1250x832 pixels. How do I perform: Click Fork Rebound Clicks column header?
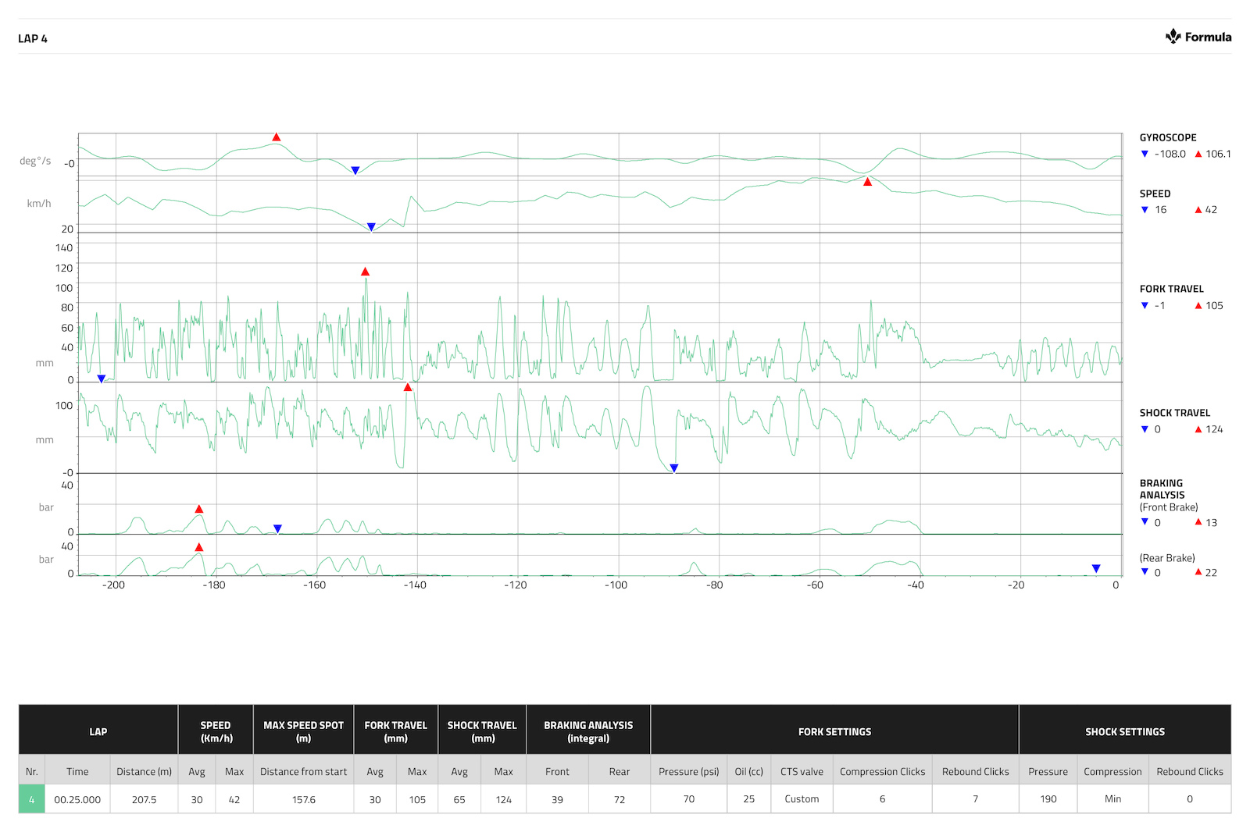coord(975,771)
